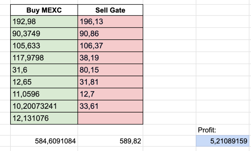Select the empty red cell under 33,61
The width and height of the screenshot is (251, 151).
110,118
